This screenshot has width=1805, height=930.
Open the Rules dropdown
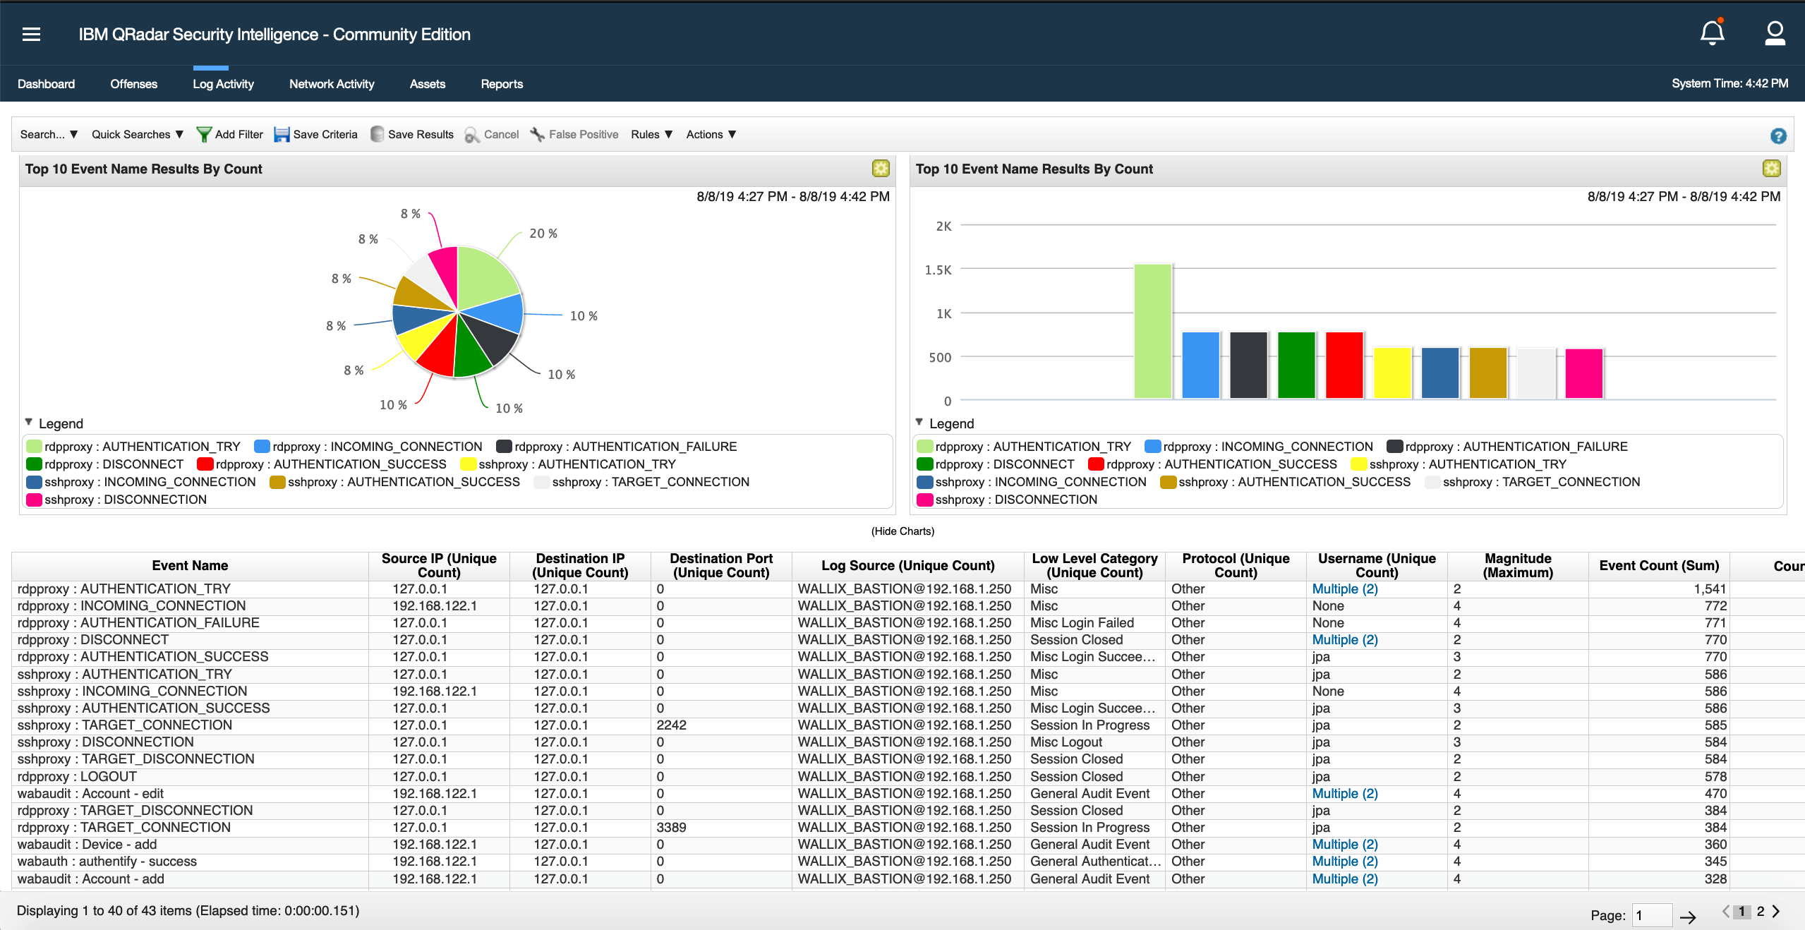(651, 134)
